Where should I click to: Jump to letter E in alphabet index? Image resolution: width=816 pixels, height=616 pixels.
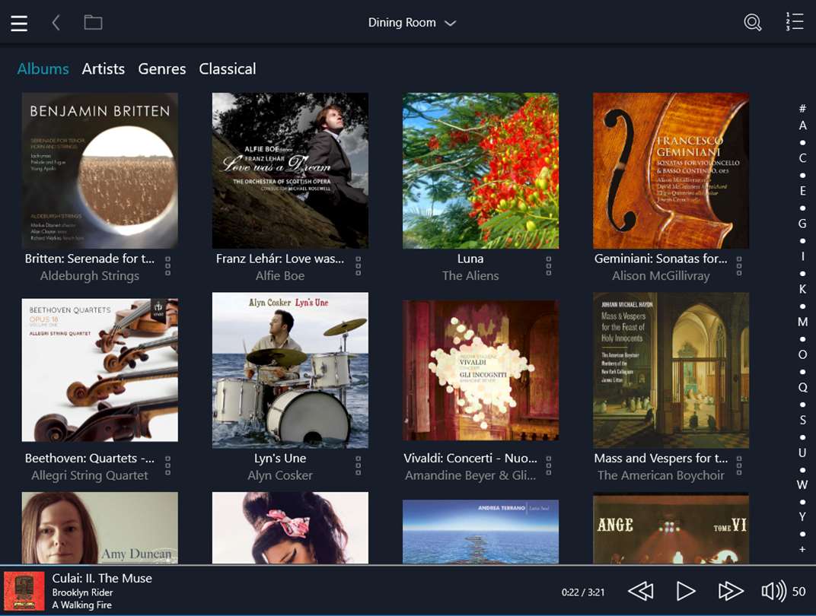(x=802, y=191)
